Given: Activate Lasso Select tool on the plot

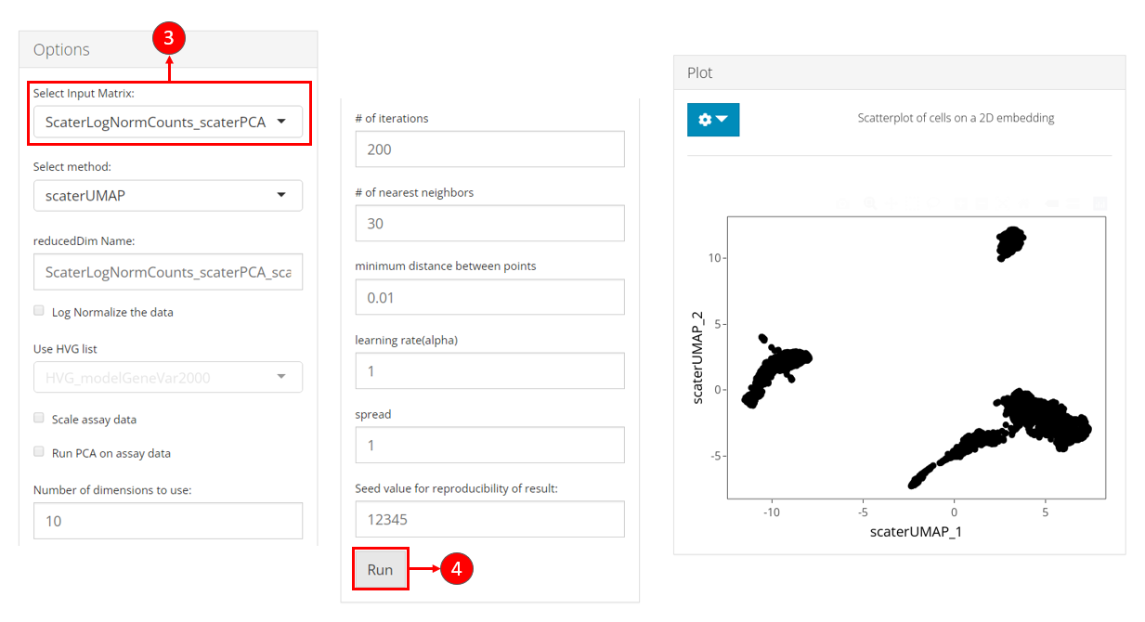Looking at the screenshot, I should click(932, 203).
